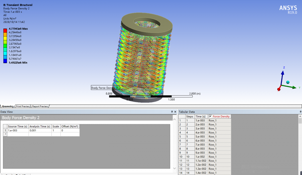Viewport: 302px width, 175px height.
Task: Click the Analysis Time cell 0.001
Action: click(x=40, y=130)
